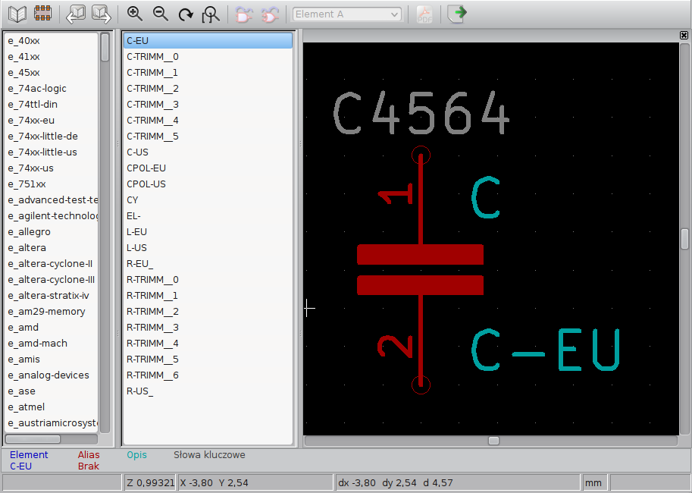Redraw the symbol view
The height and width of the screenshot is (493, 692).
[x=186, y=14]
